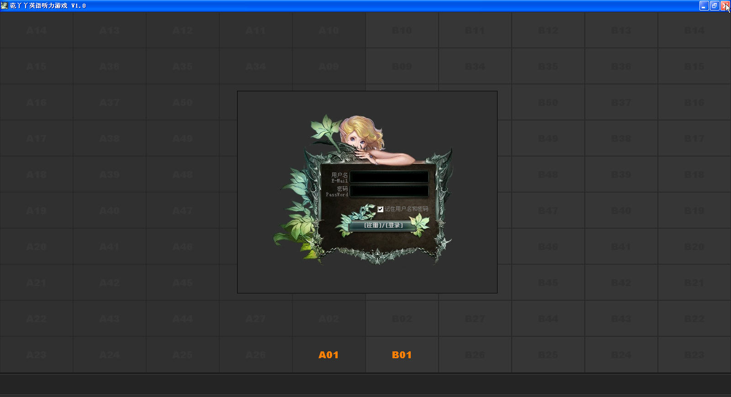Click the dimmed A50 grid cell

pos(183,102)
